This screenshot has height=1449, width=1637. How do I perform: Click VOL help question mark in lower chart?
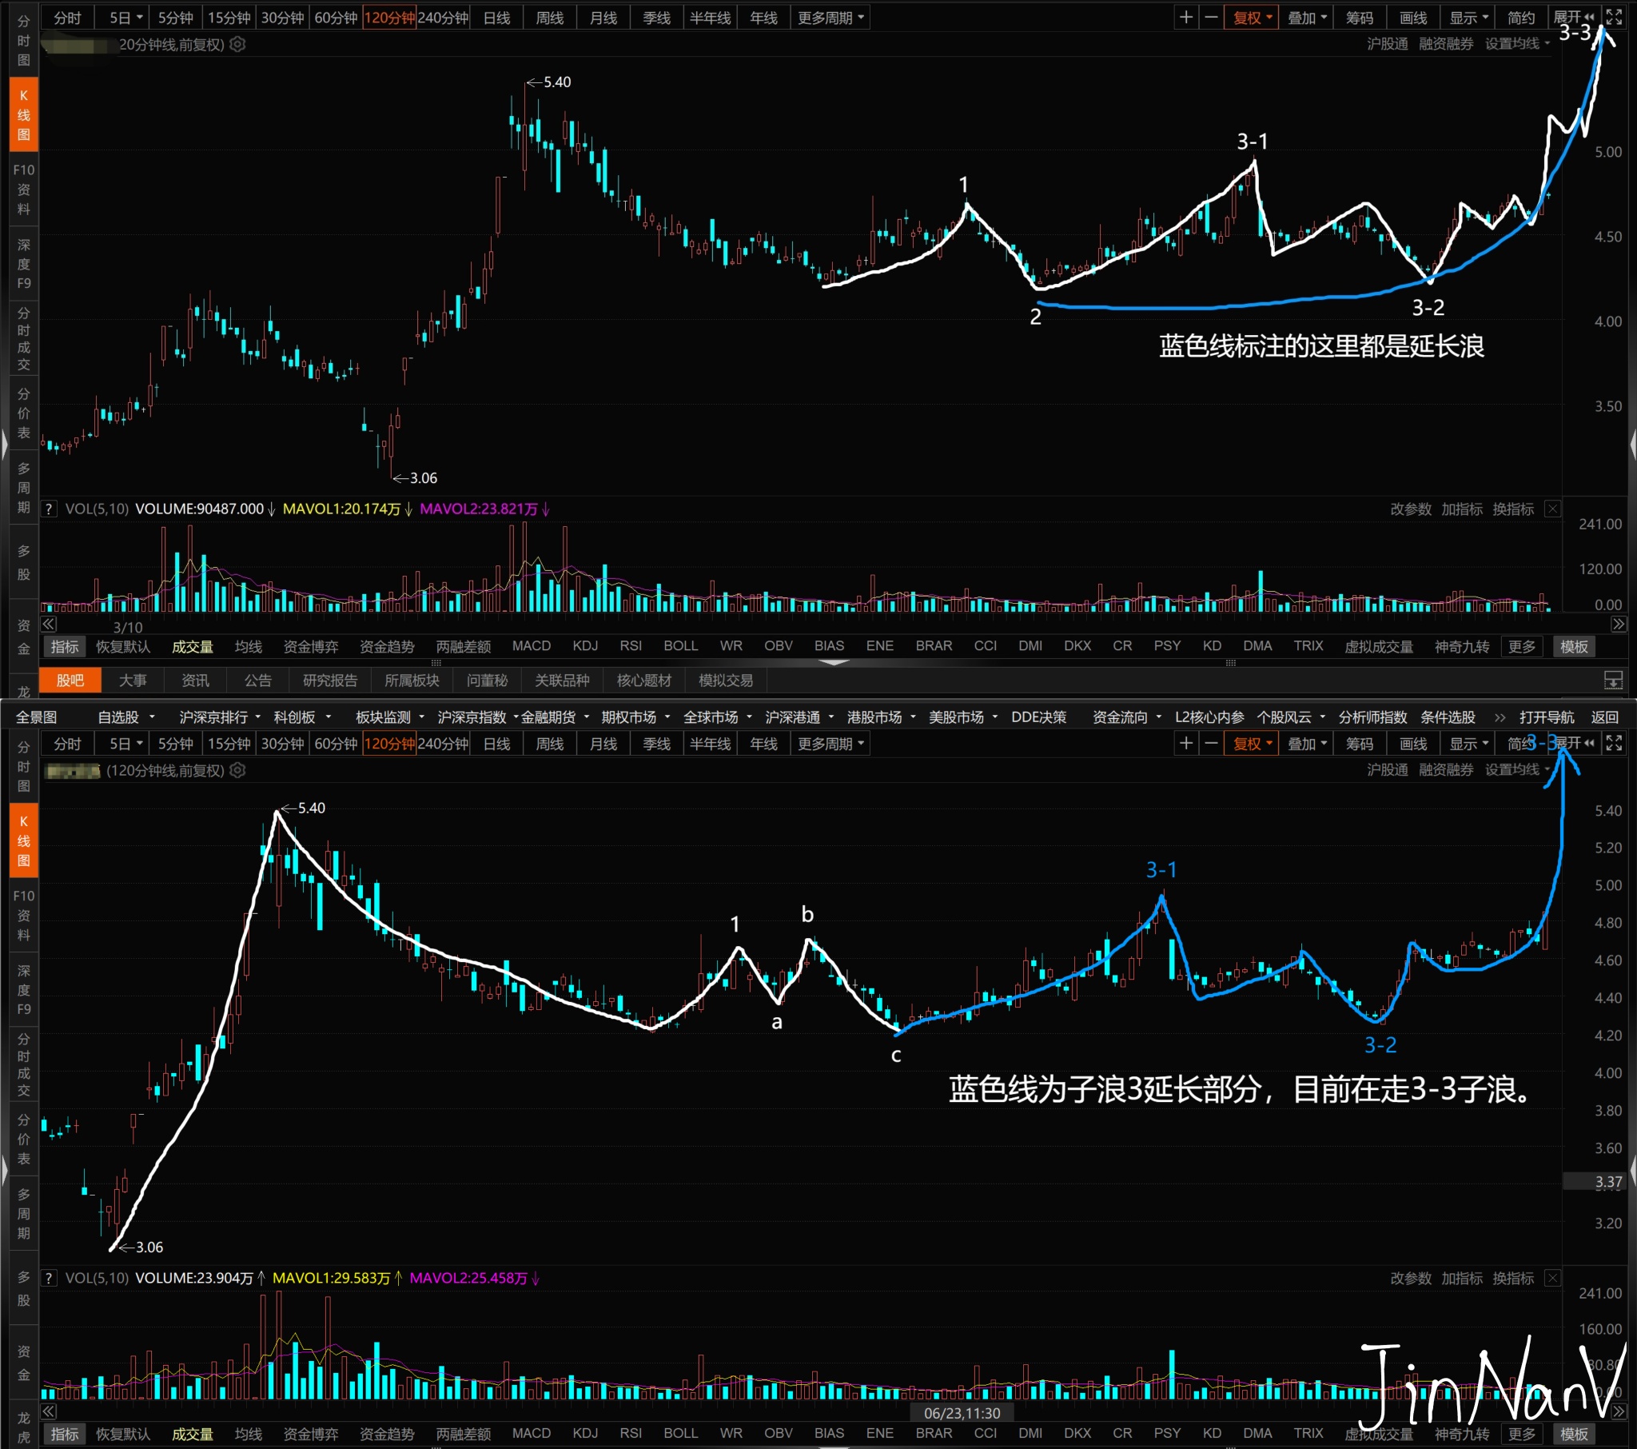click(49, 1278)
